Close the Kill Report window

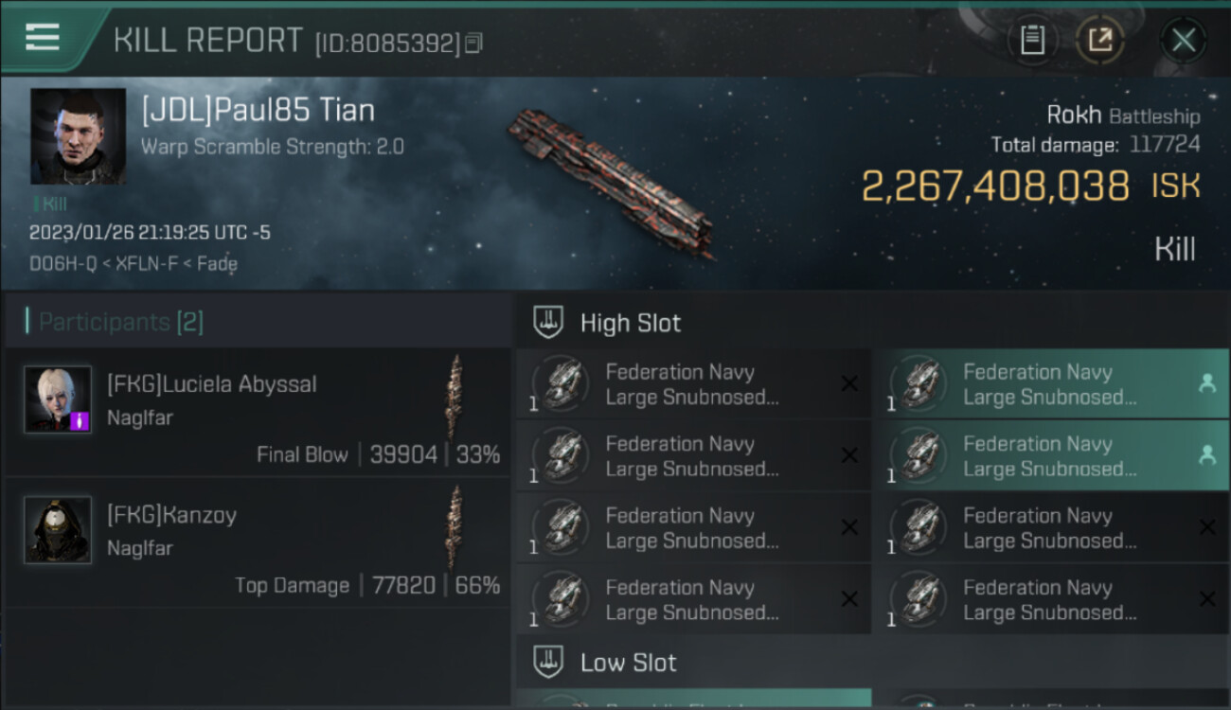click(x=1183, y=40)
